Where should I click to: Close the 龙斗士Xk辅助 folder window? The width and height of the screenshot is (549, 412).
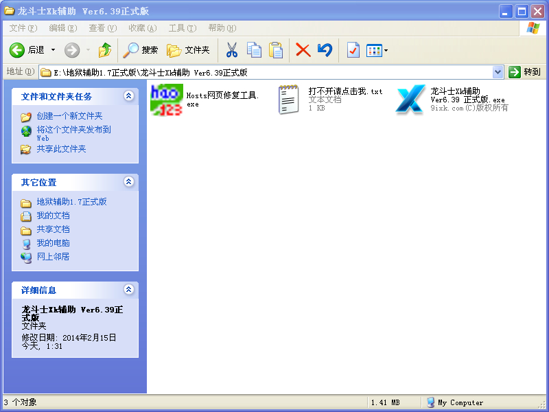click(x=537, y=12)
